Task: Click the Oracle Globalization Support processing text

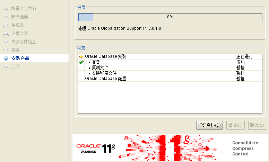Action: 119,28
